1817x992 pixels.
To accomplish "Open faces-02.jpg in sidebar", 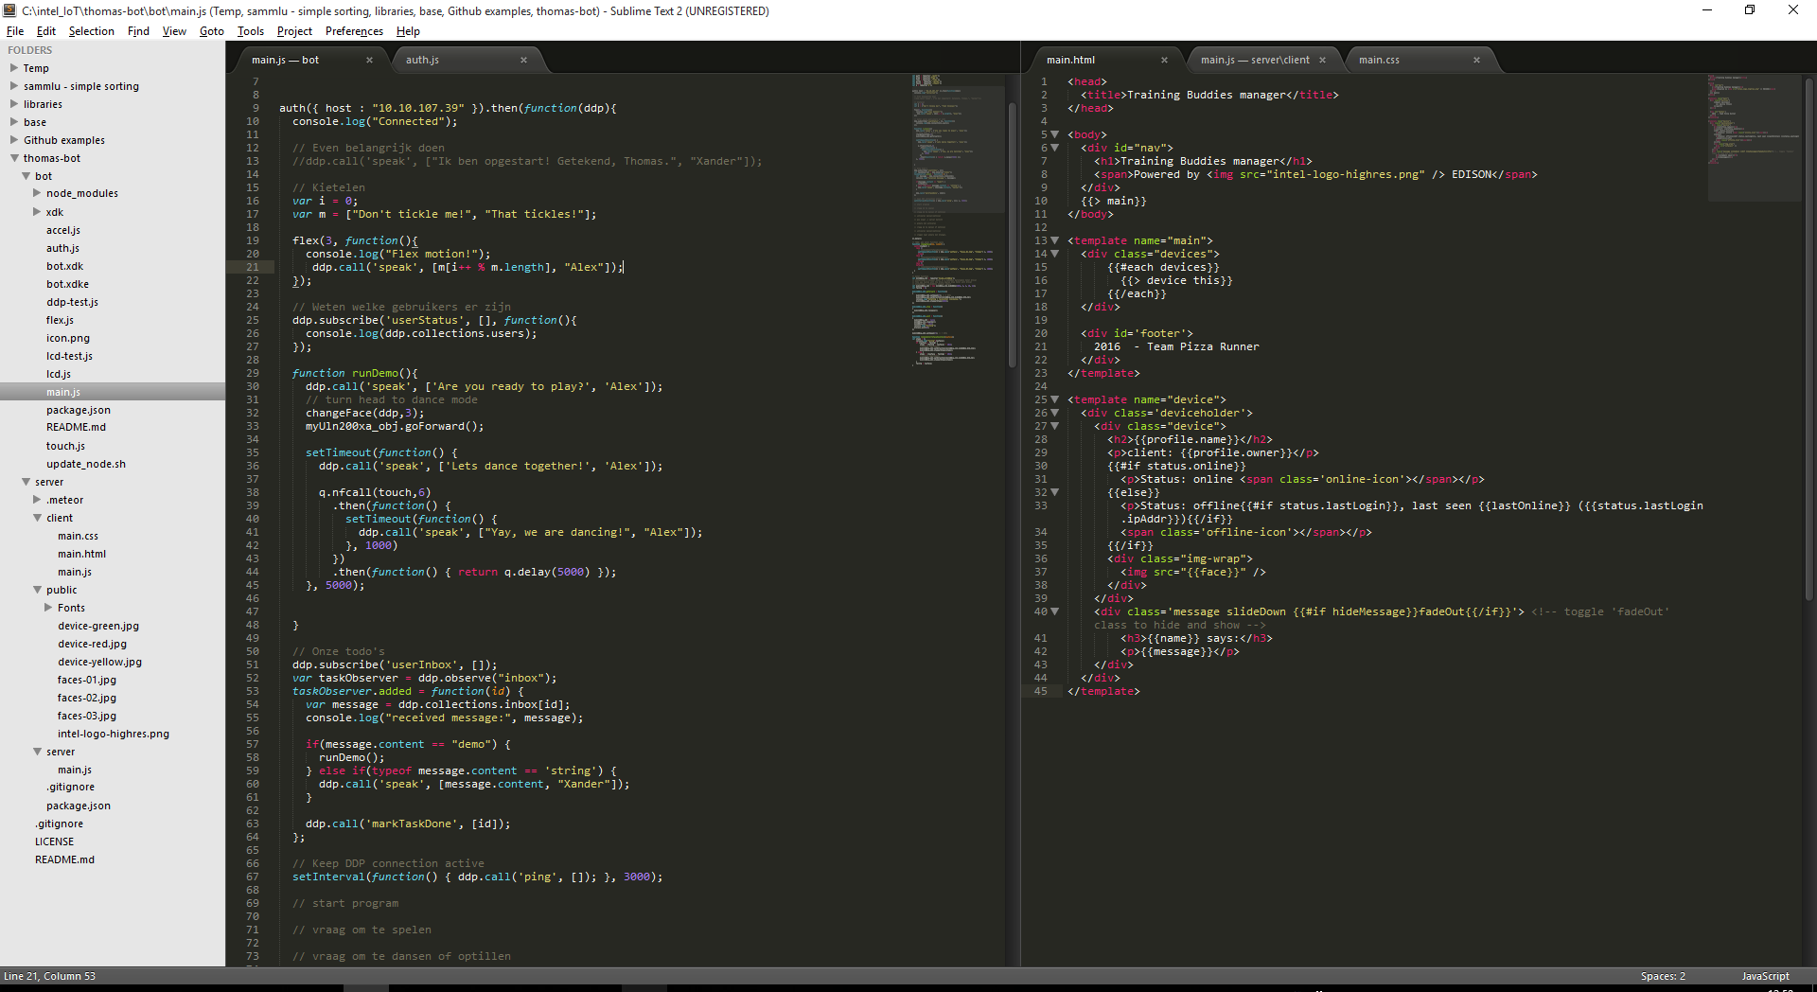I will (x=87, y=698).
